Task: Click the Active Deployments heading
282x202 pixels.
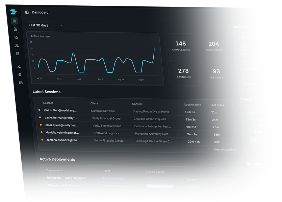Action: click(x=57, y=159)
